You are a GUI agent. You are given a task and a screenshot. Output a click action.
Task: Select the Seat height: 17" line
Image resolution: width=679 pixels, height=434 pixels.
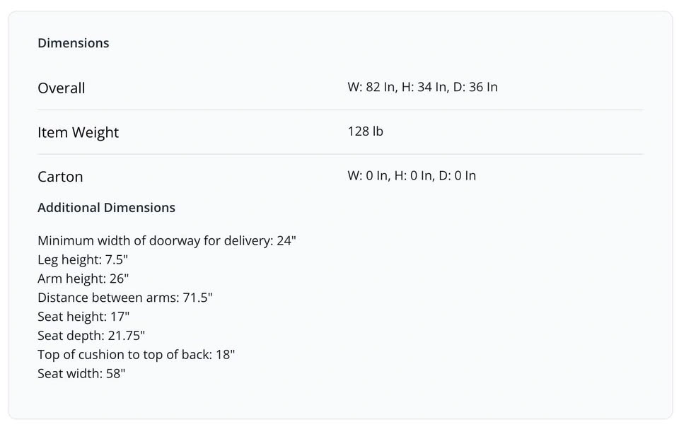[83, 317]
